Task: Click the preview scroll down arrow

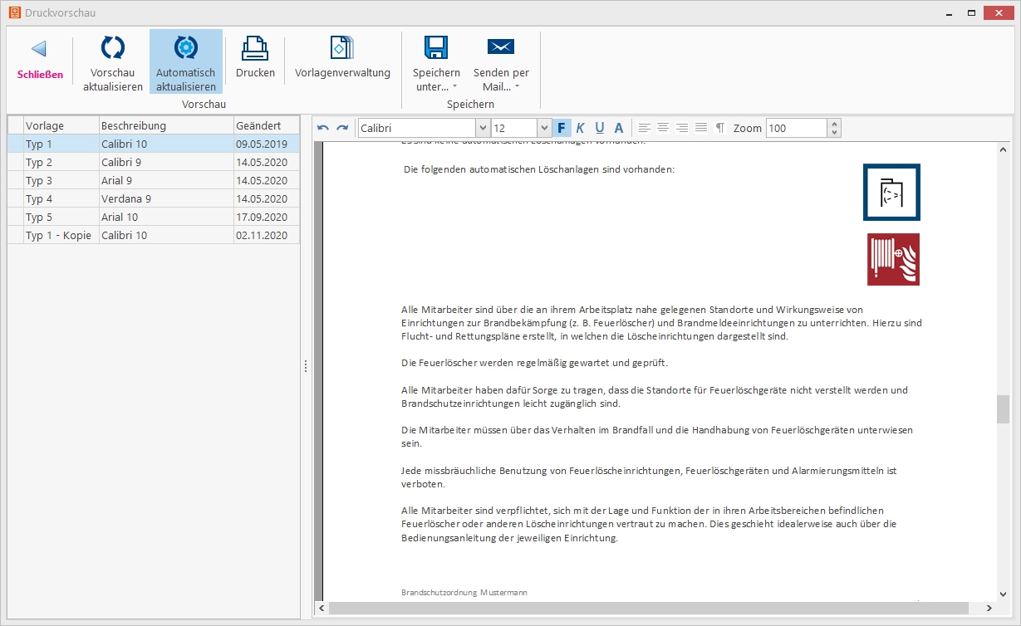Action: 1004,594
